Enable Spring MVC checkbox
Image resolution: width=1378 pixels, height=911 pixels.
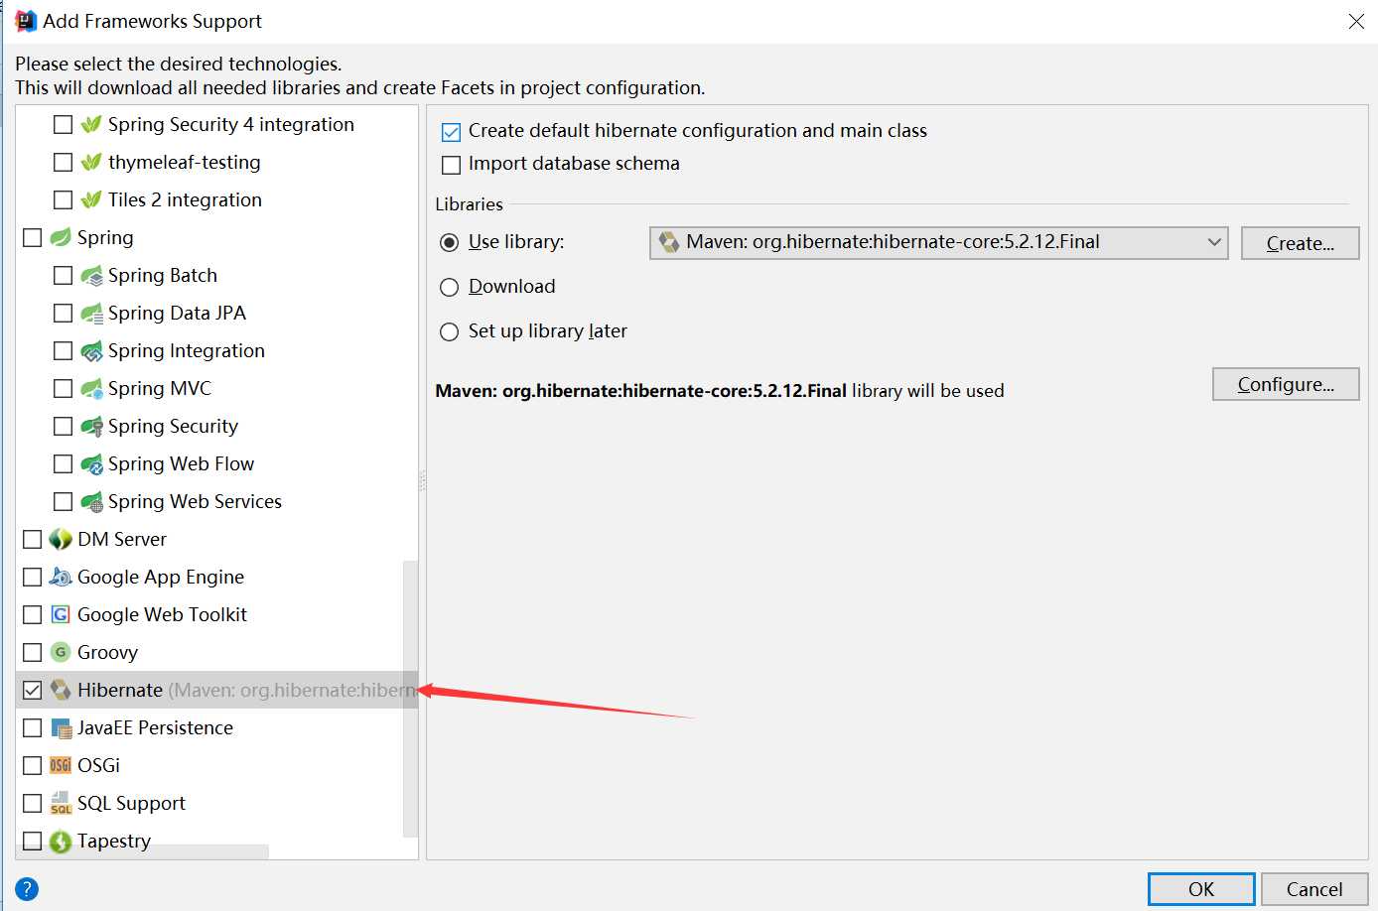63,389
